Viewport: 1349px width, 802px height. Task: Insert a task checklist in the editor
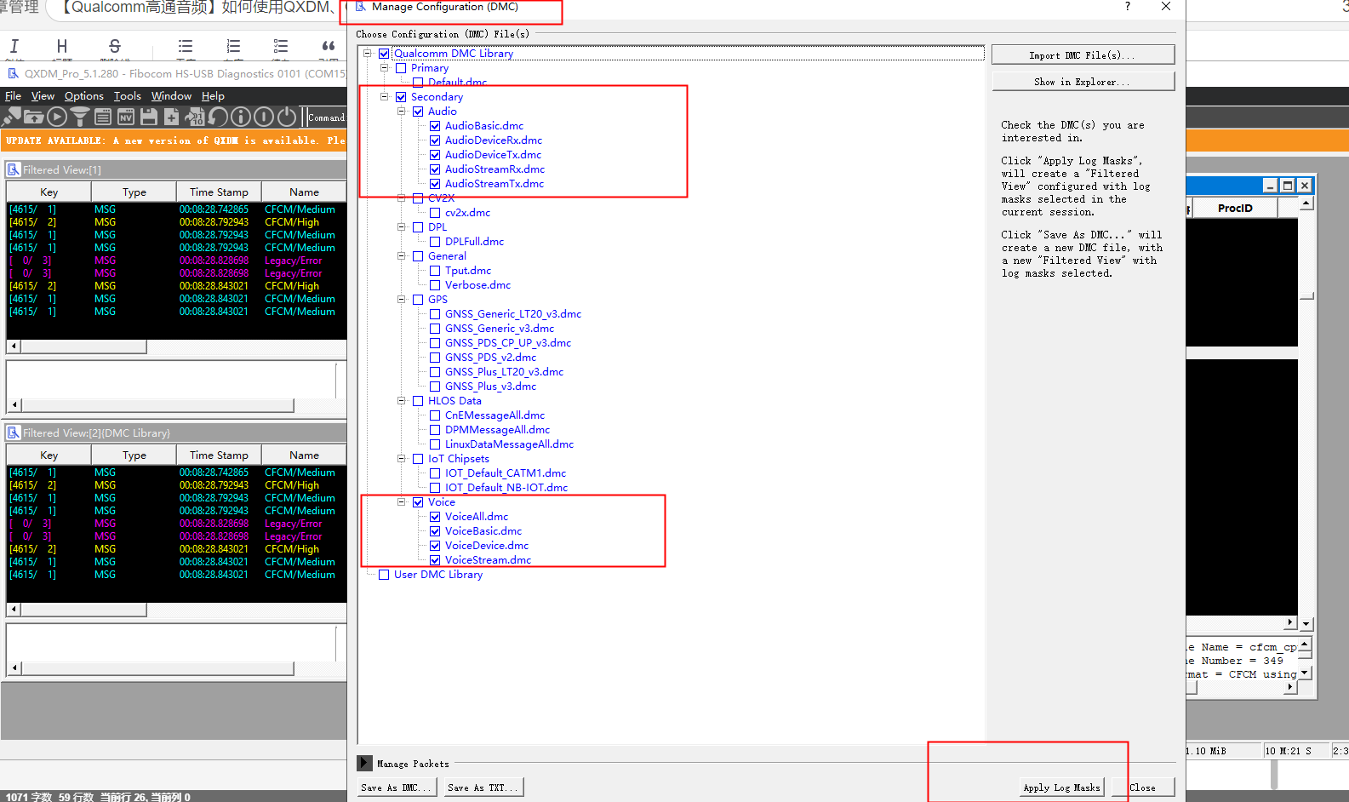click(x=281, y=46)
